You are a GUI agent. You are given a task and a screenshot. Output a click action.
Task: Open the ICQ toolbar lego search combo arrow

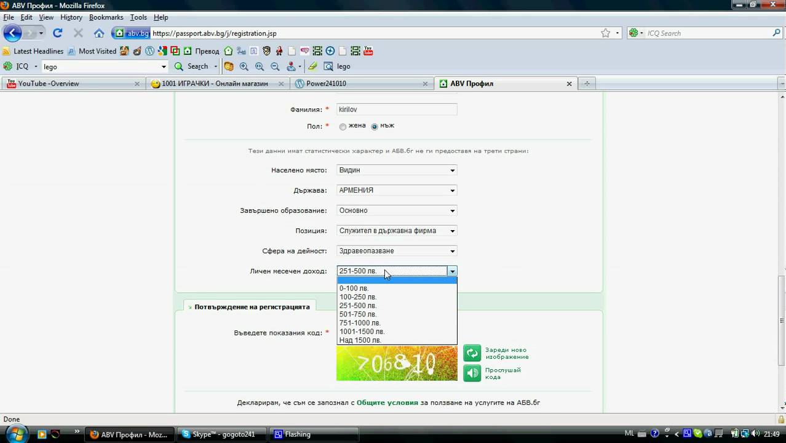click(x=164, y=66)
